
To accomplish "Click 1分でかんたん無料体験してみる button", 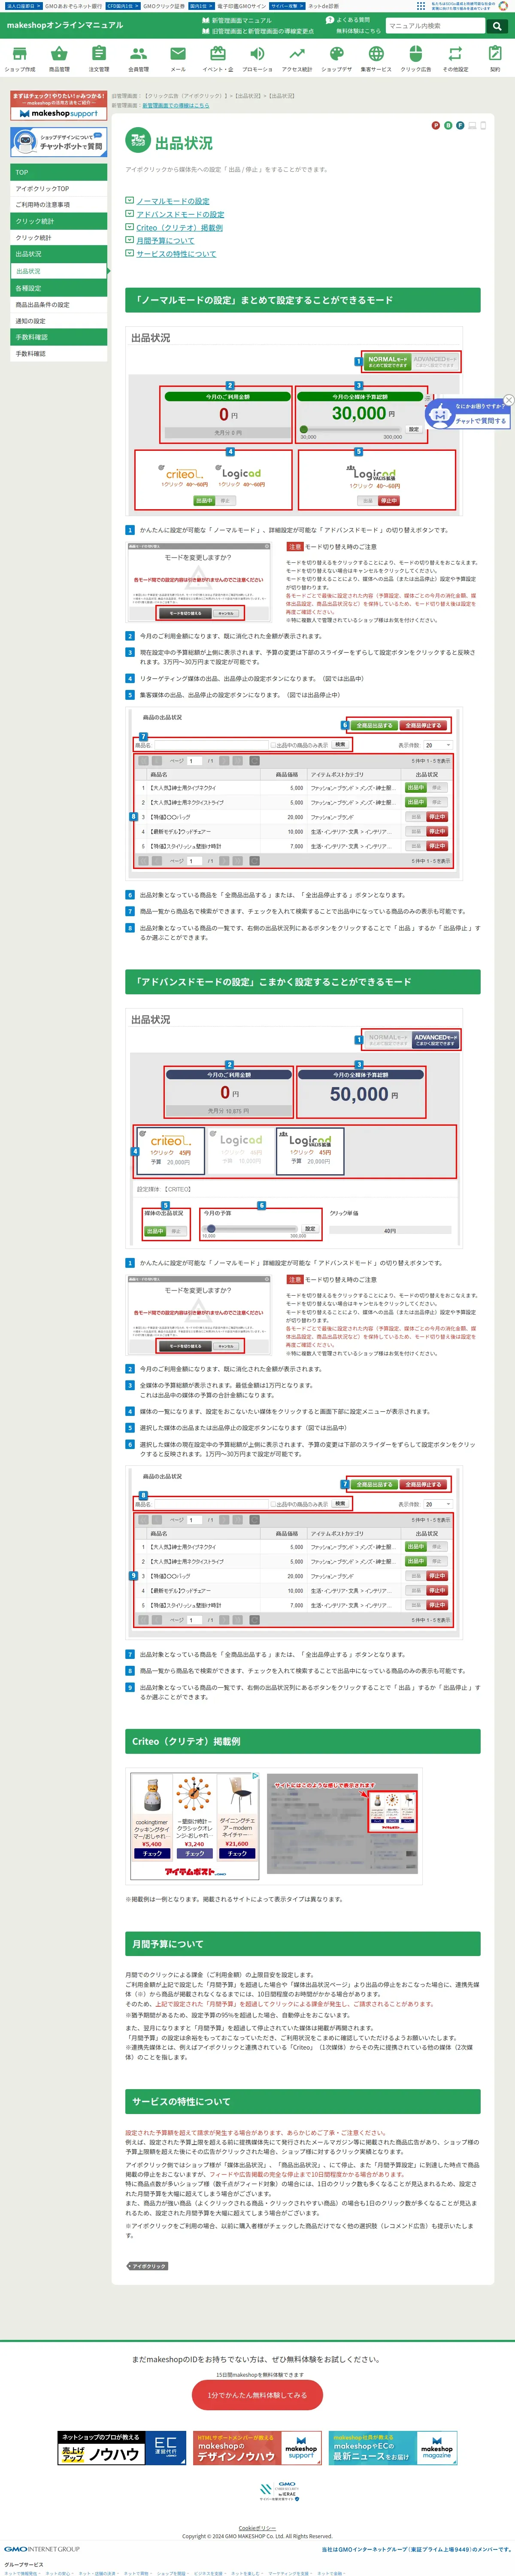I will [257, 2395].
